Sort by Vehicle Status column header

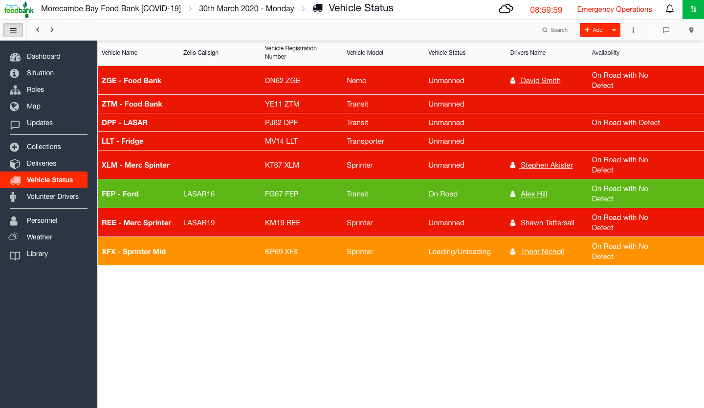[x=447, y=53]
